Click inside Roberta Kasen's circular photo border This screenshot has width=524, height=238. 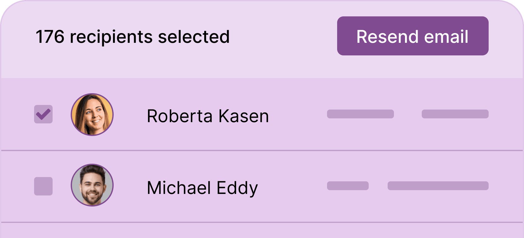coord(92,114)
